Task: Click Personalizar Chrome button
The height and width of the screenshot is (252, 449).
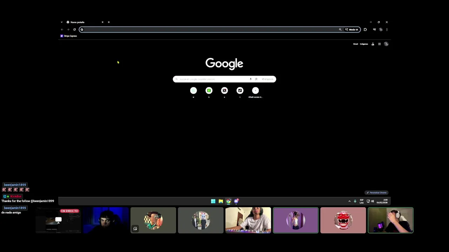Action: 376,192
